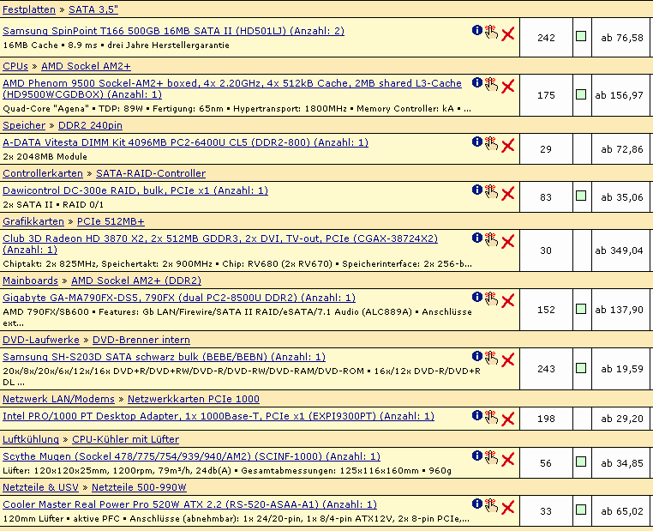
Task: Remove Samsung SH-S203D with red X
Action: click(507, 359)
